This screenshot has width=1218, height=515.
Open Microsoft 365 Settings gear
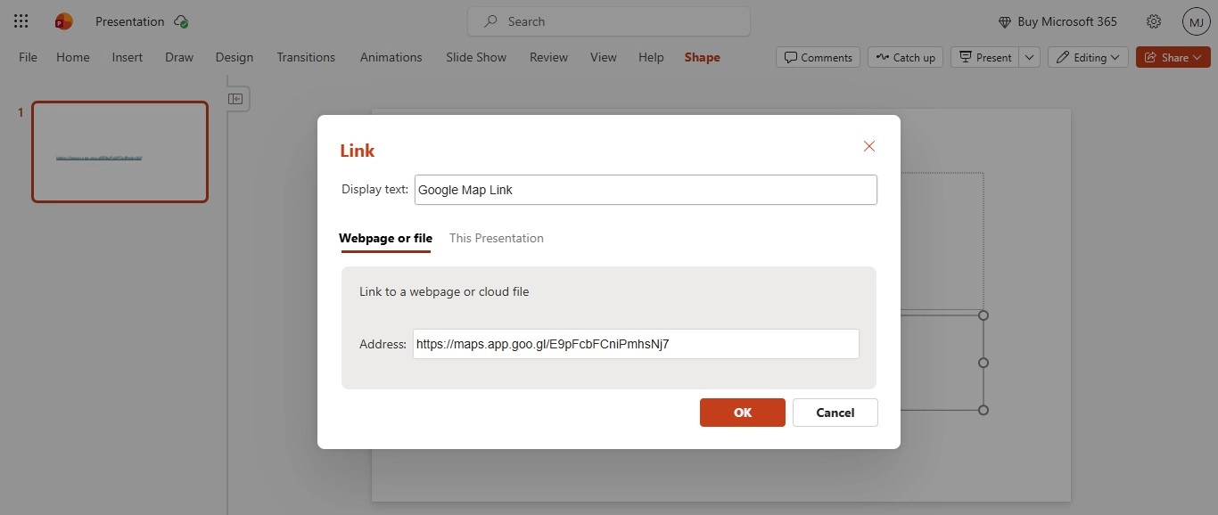(x=1153, y=20)
